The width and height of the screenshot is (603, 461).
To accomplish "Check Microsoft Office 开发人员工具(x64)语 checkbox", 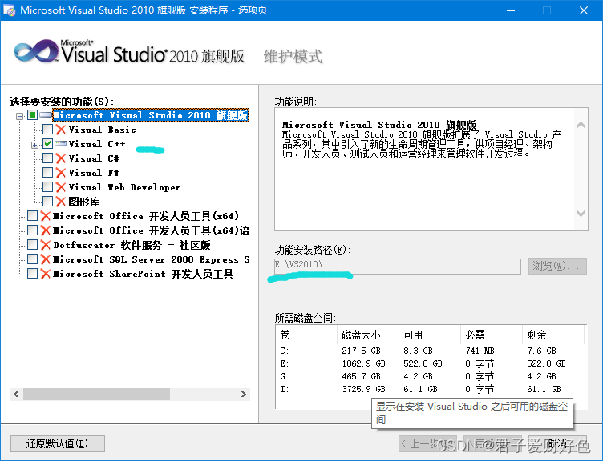I will (32, 230).
